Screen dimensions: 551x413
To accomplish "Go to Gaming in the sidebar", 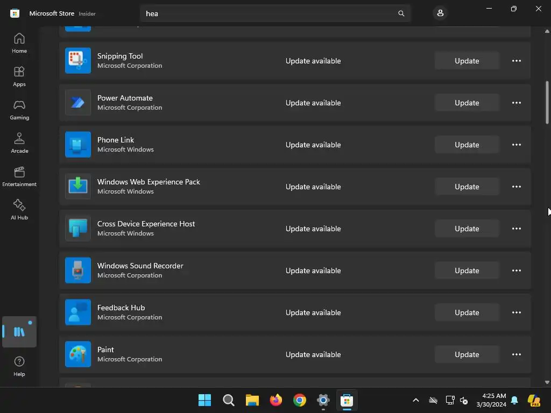I will [19, 110].
